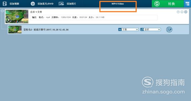
Task: Move the merged item up
Action: click(178, 12)
